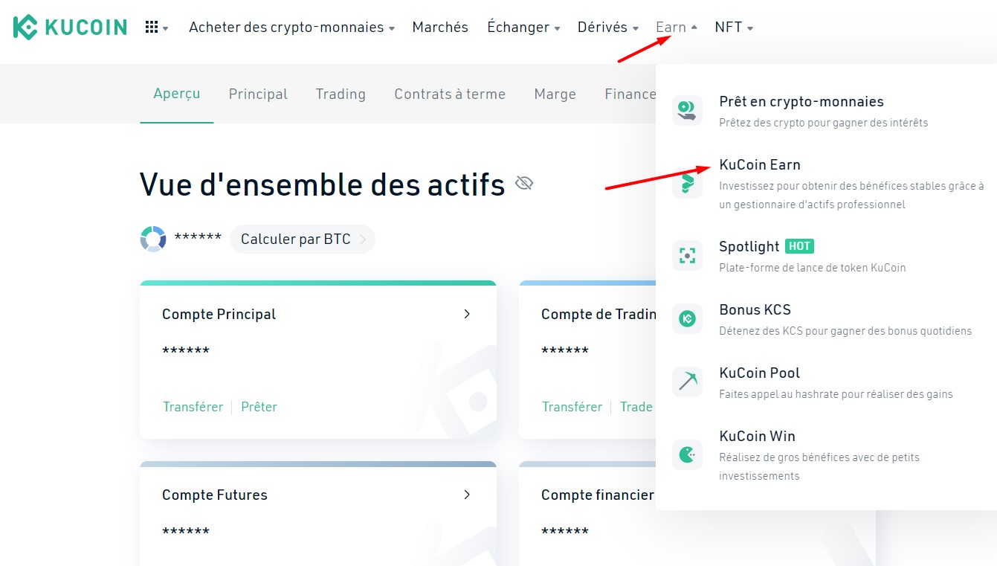Click the KuCoin Pool pickaxe icon
997x566 pixels.
[x=687, y=382]
